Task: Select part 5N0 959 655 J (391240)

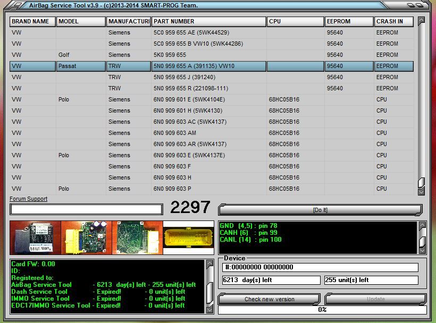Action: coord(212,77)
